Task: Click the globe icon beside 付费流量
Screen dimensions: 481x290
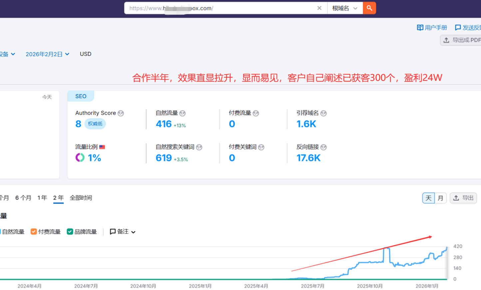Action: tap(256, 113)
